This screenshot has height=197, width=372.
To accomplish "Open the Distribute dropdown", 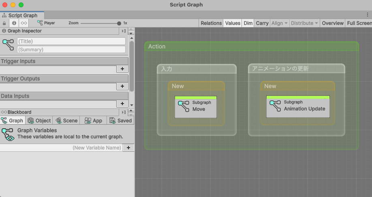I will coord(304,23).
